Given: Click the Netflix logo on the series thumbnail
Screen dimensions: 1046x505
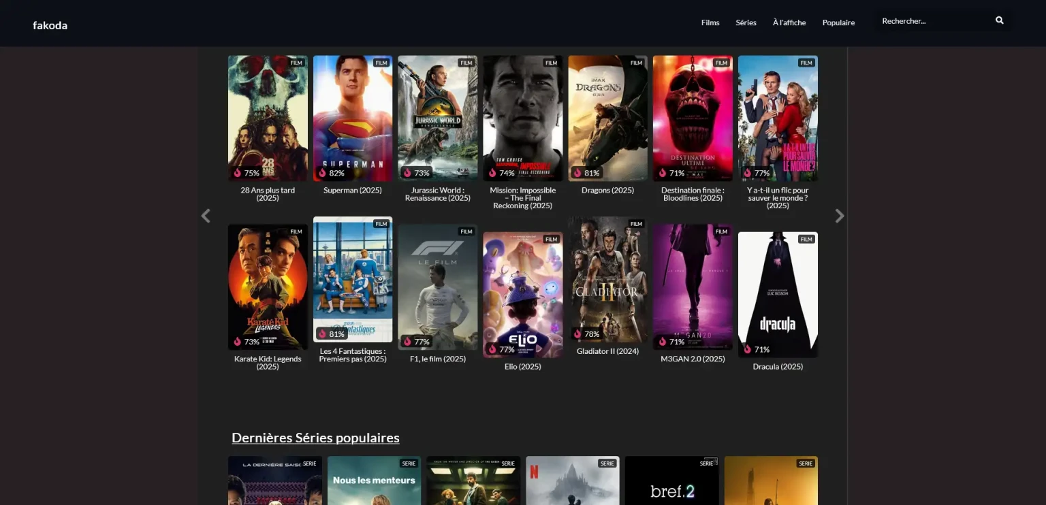Looking at the screenshot, I should (x=534, y=471).
